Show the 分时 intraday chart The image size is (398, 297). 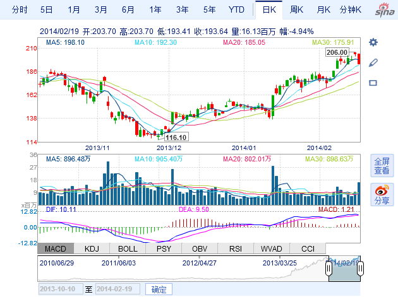20,9
